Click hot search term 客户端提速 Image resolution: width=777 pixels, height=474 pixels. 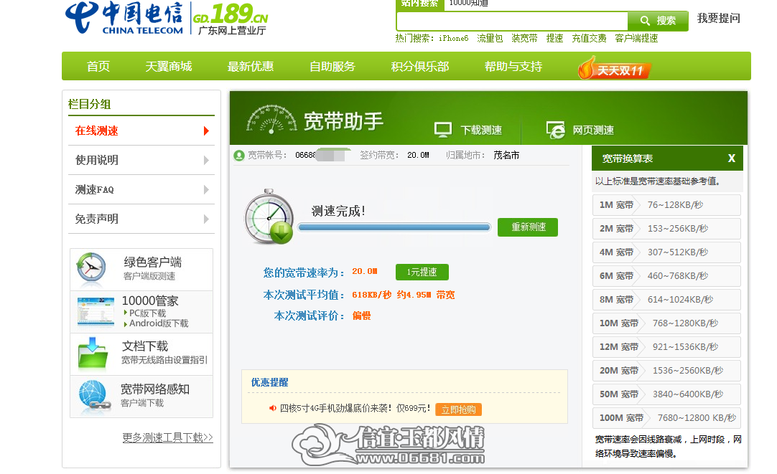pos(636,38)
